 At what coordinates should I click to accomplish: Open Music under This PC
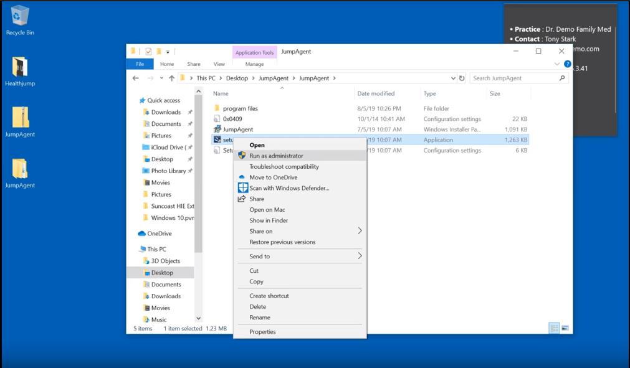coord(159,320)
